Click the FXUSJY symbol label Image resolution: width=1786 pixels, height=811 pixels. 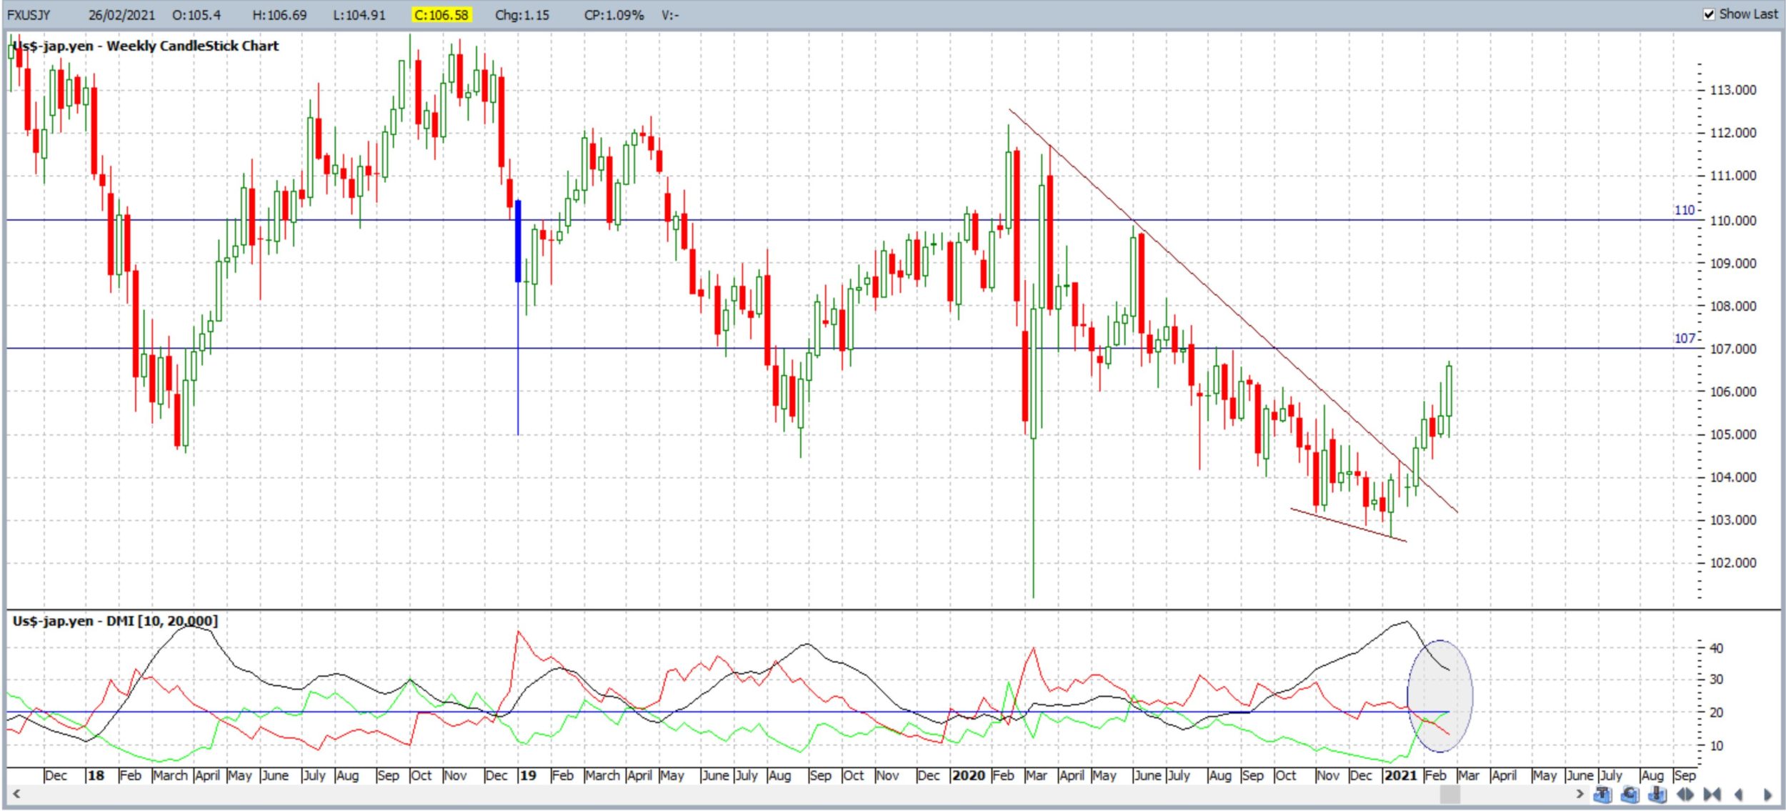[29, 15]
